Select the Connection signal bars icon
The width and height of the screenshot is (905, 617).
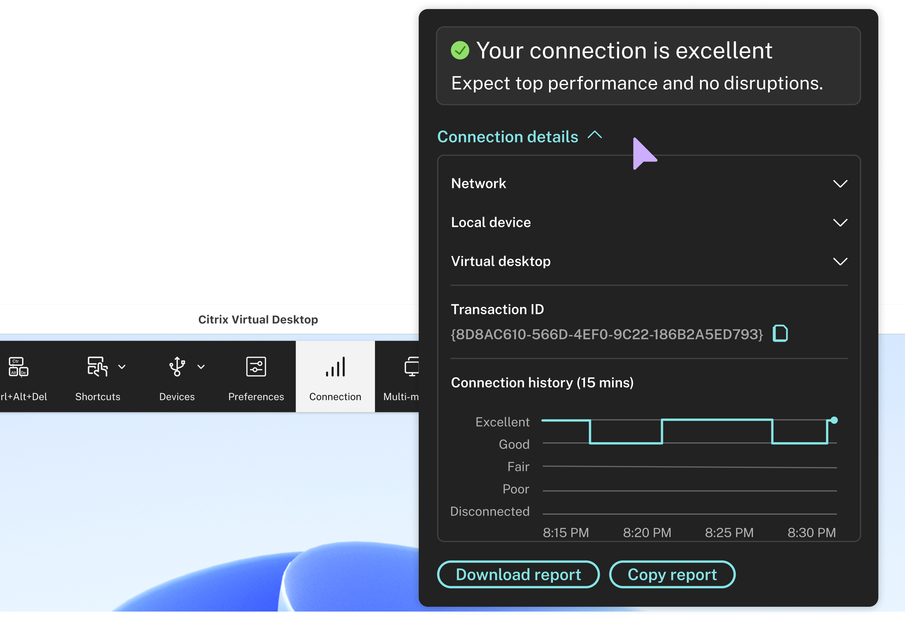click(x=335, y=367)
